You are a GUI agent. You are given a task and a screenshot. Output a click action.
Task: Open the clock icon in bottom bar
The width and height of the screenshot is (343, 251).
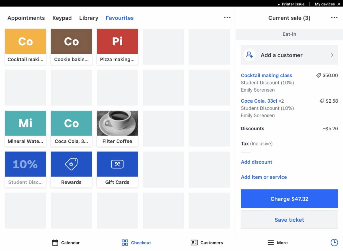click(x=334, y=242)
